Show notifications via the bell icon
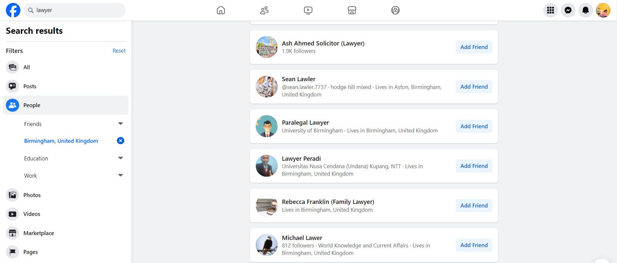This screenshot has width=617, height=263. (x=586, y=10)
